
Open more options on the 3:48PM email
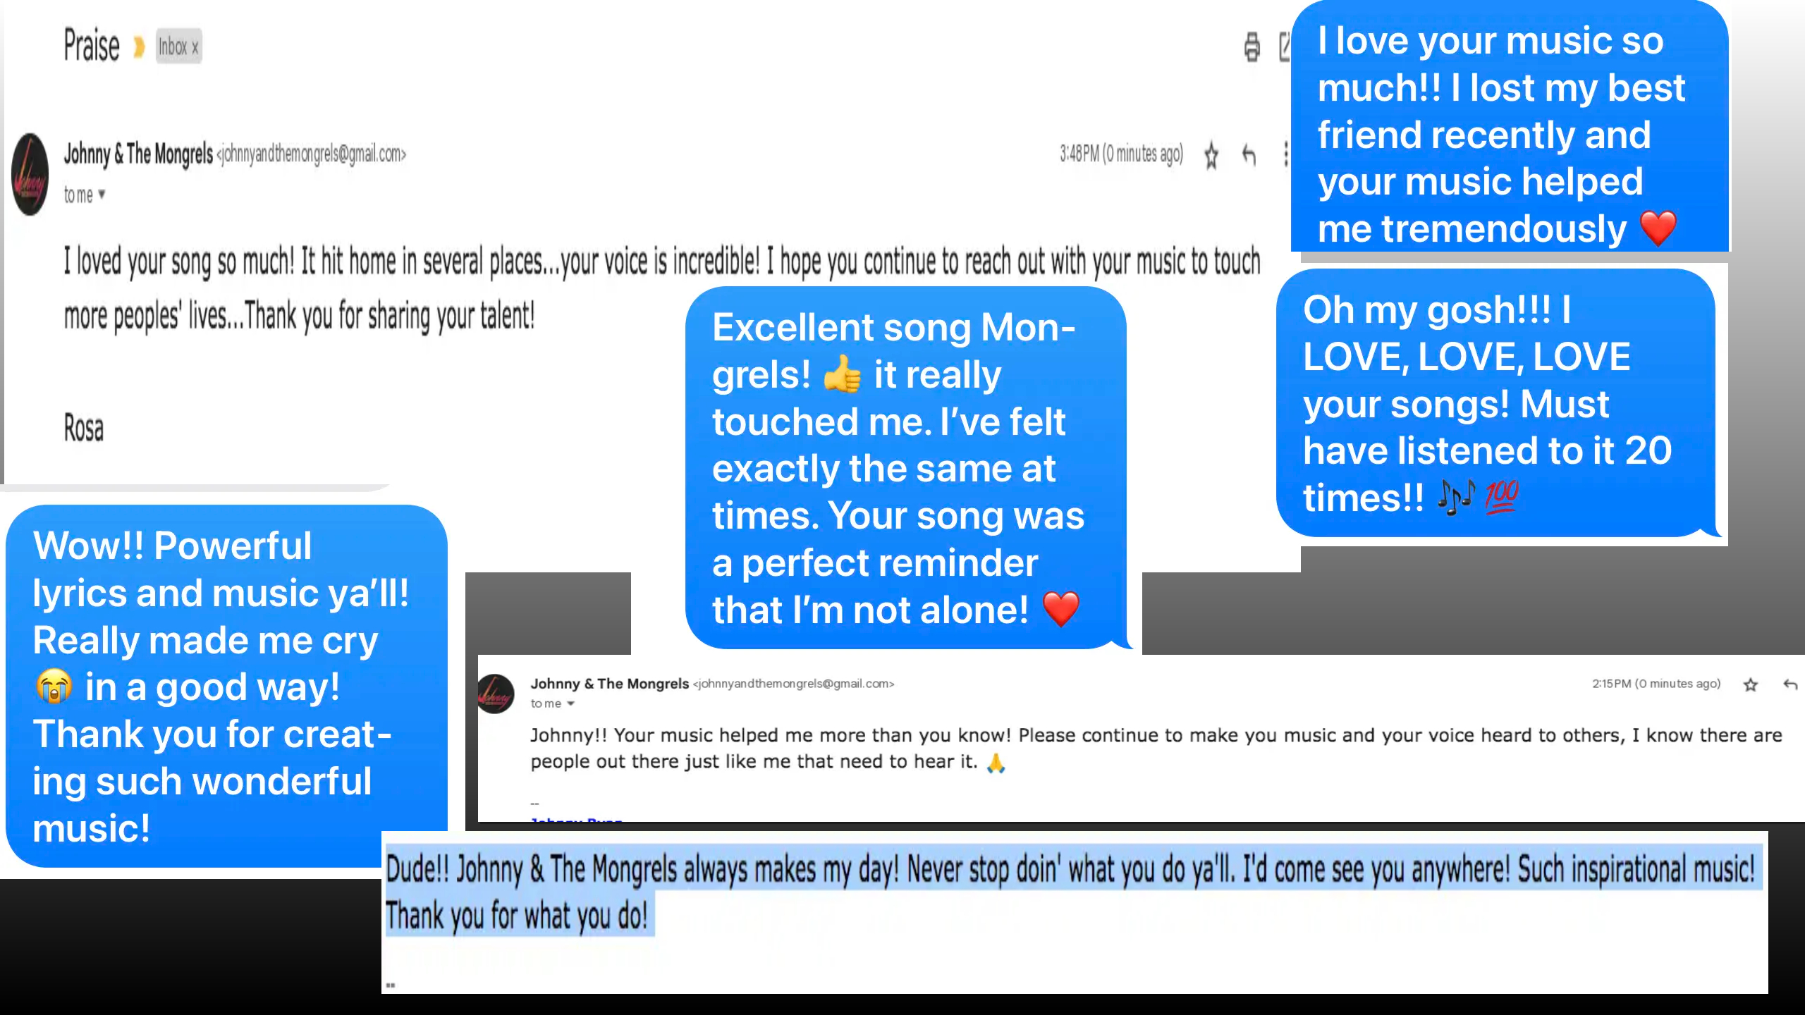click(x=1285, y=154)
